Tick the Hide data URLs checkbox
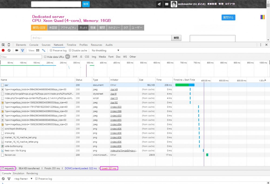The height and width of the screenshot is (184, 270). point(45,57)
